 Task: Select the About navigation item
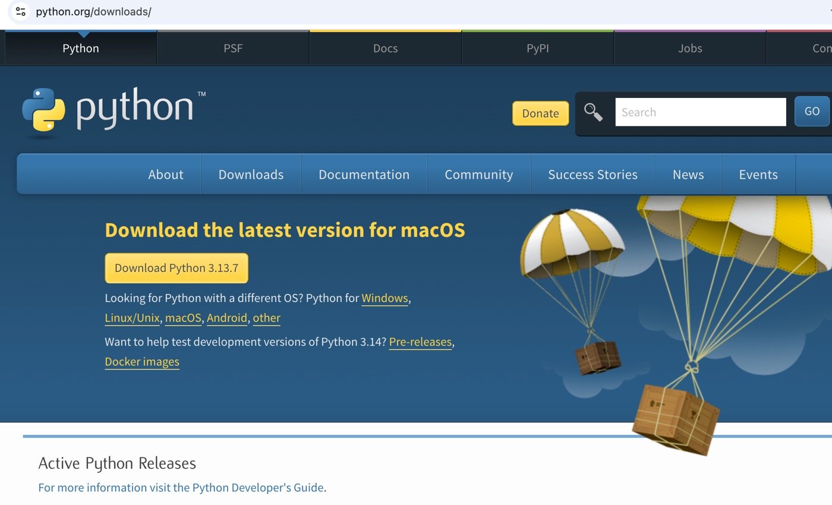[165, 175]
